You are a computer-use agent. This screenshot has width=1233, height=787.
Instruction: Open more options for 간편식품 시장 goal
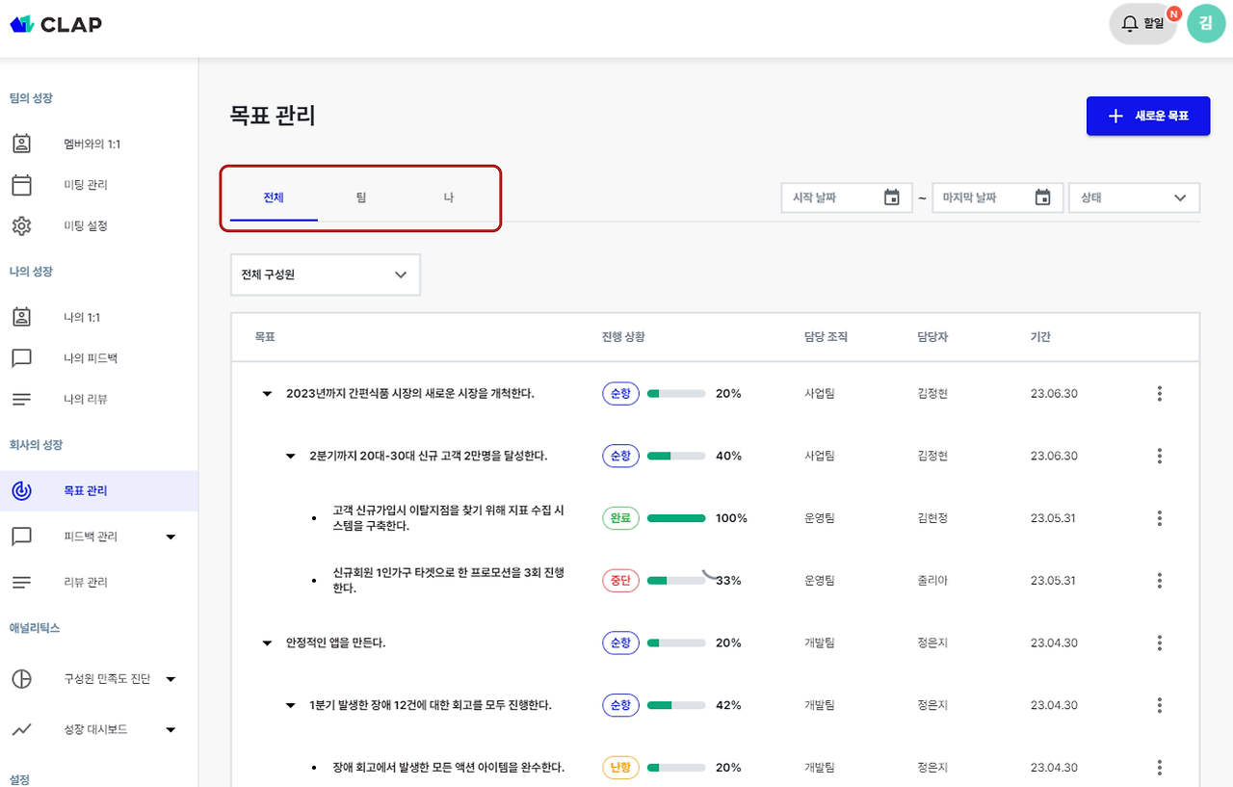1160,393
